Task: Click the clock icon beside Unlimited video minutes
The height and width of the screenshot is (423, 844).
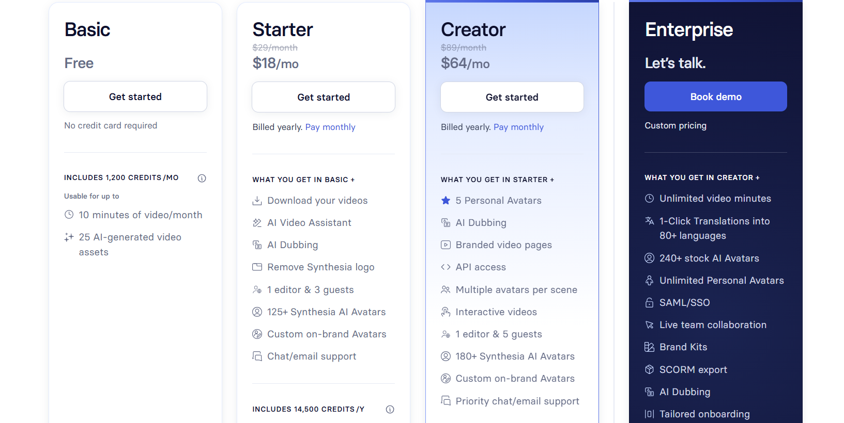Action: pyautogui.click(x=650, y=199)
